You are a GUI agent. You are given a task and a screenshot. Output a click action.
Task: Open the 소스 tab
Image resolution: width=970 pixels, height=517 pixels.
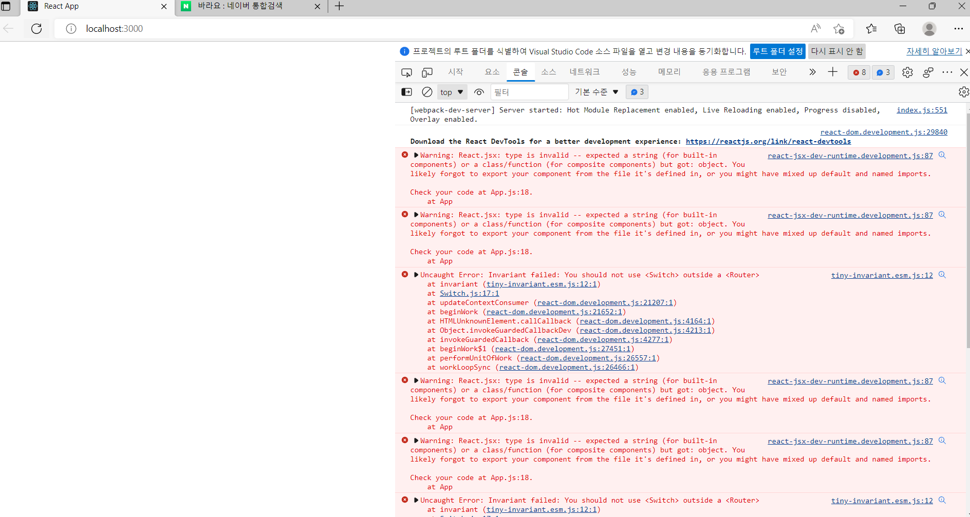click(549, 72)
